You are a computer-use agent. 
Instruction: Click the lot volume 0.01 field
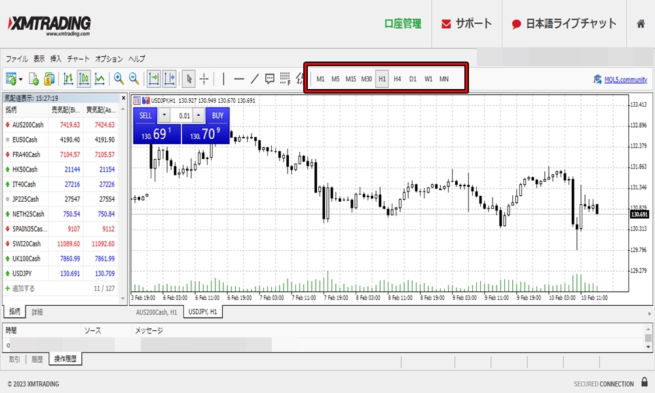pos(184,115)
